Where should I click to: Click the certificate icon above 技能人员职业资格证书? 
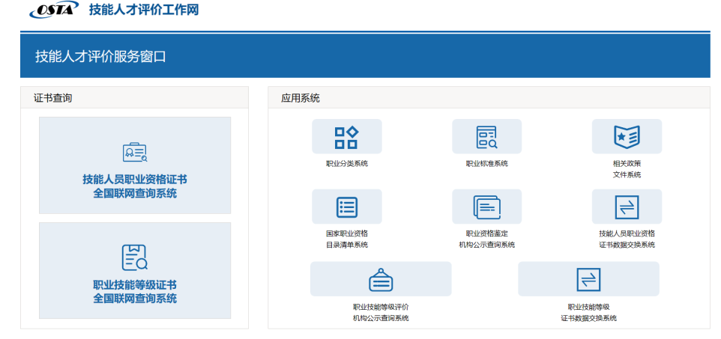(135, 153)
